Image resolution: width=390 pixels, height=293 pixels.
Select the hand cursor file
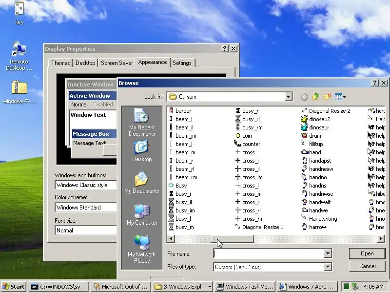tap(311, 152)
